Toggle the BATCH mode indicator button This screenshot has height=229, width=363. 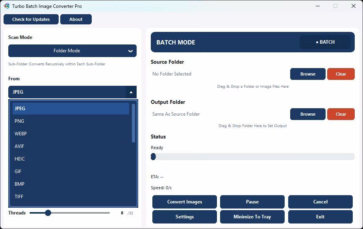point(325,42)
